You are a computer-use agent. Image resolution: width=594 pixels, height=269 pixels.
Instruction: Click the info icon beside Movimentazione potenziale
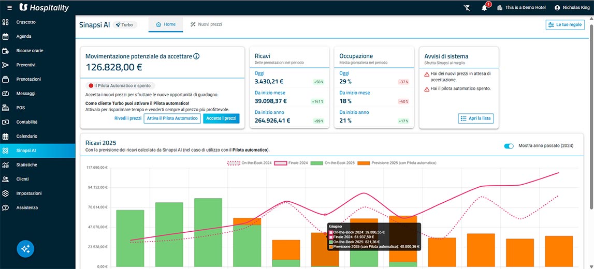(196, 56)
